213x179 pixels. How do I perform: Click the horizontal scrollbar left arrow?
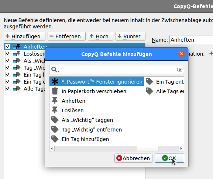52,148
